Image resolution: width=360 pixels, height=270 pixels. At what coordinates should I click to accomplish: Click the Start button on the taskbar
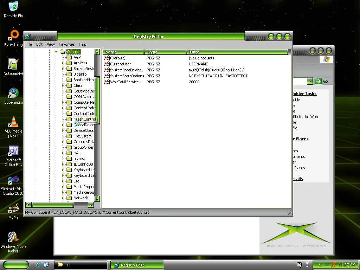point(16,265)
